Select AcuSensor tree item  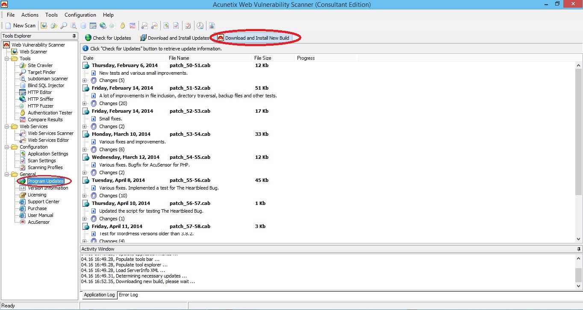tap(38, 222)
